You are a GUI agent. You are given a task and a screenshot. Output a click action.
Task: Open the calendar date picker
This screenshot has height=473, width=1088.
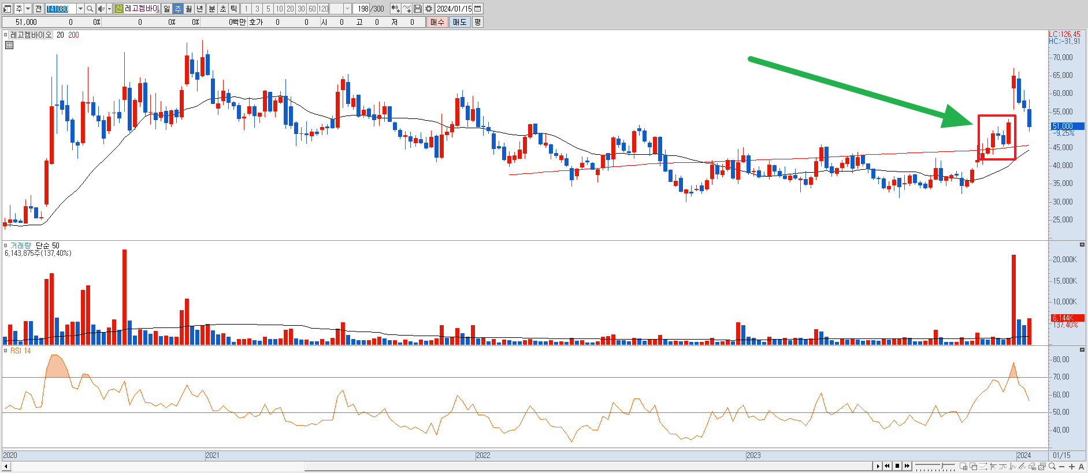tap(478, 9)
